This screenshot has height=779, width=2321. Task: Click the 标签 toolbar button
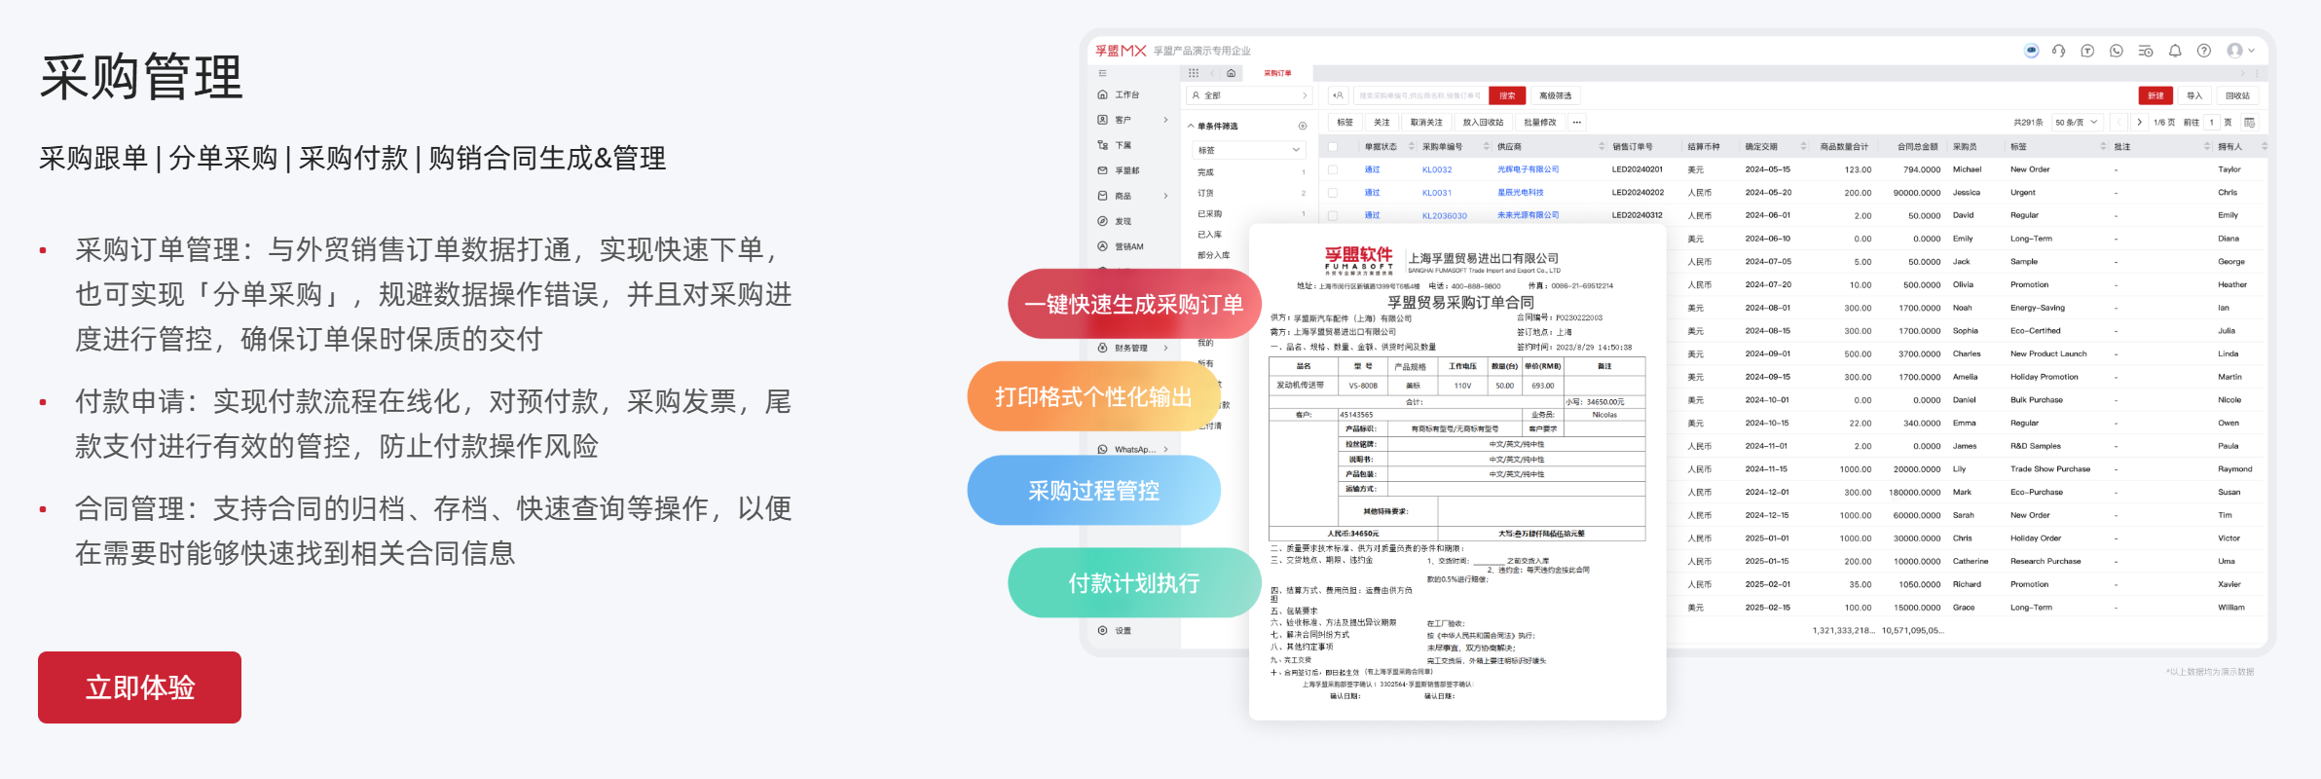point(1345,122)
